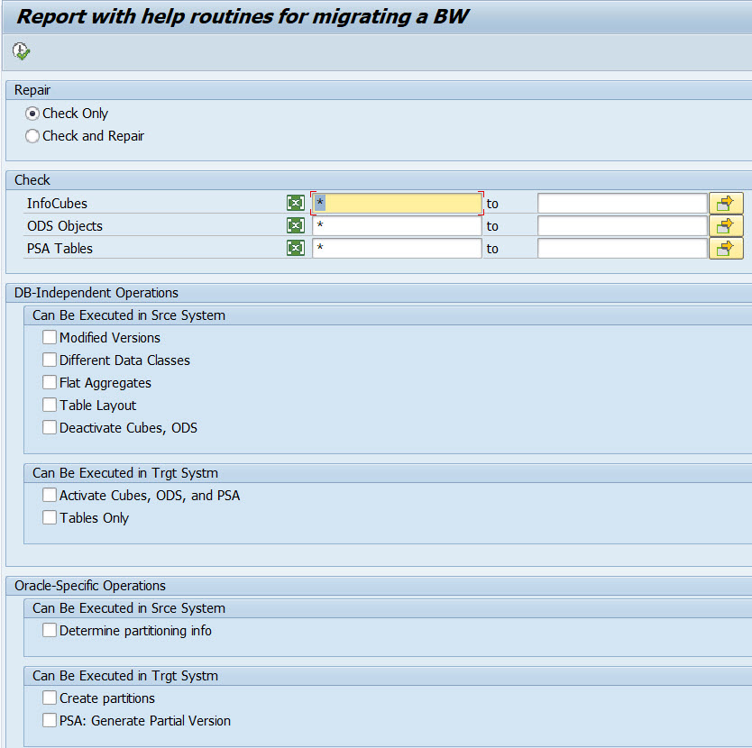Check the Tables Only option

50,517
